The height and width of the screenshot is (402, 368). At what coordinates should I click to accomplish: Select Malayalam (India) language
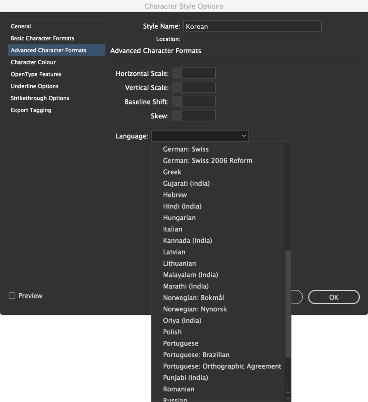click(218, 274)
